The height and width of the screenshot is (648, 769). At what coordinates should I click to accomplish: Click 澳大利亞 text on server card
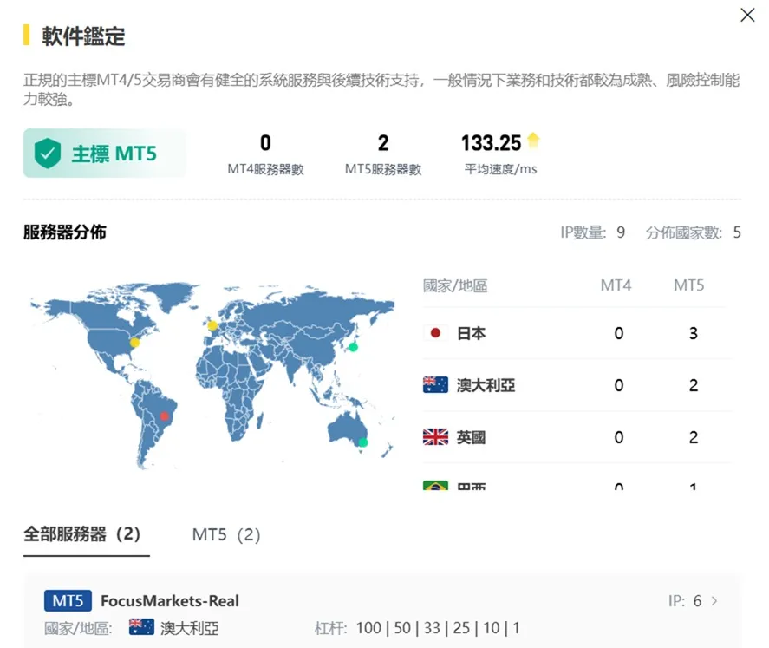click(190, 628)
